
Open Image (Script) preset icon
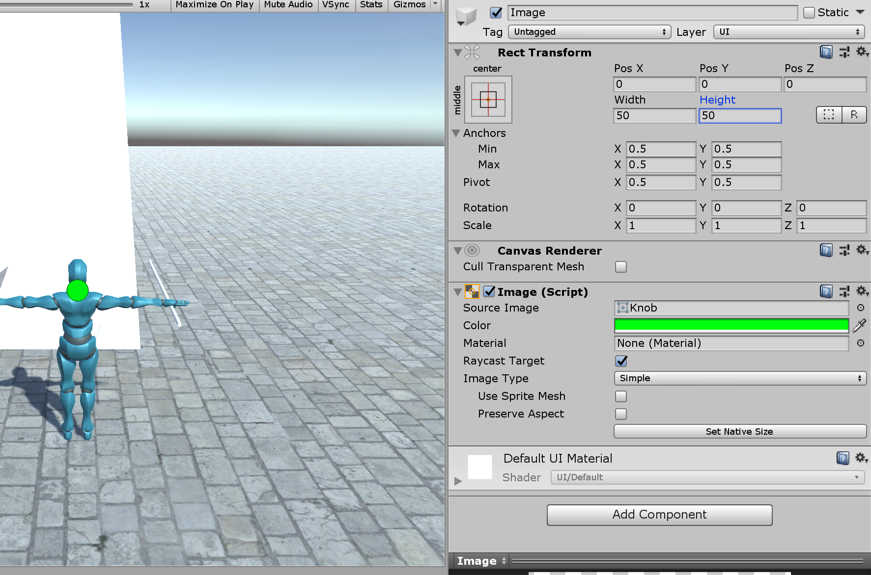[844, 291]
